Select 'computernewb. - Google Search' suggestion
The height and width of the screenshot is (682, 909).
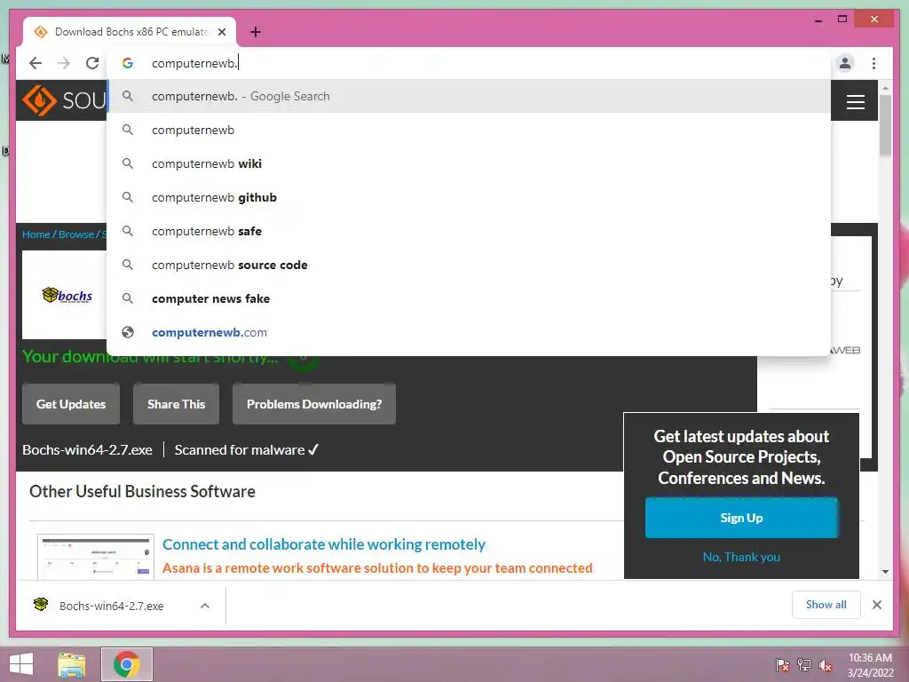pos(469,96)
